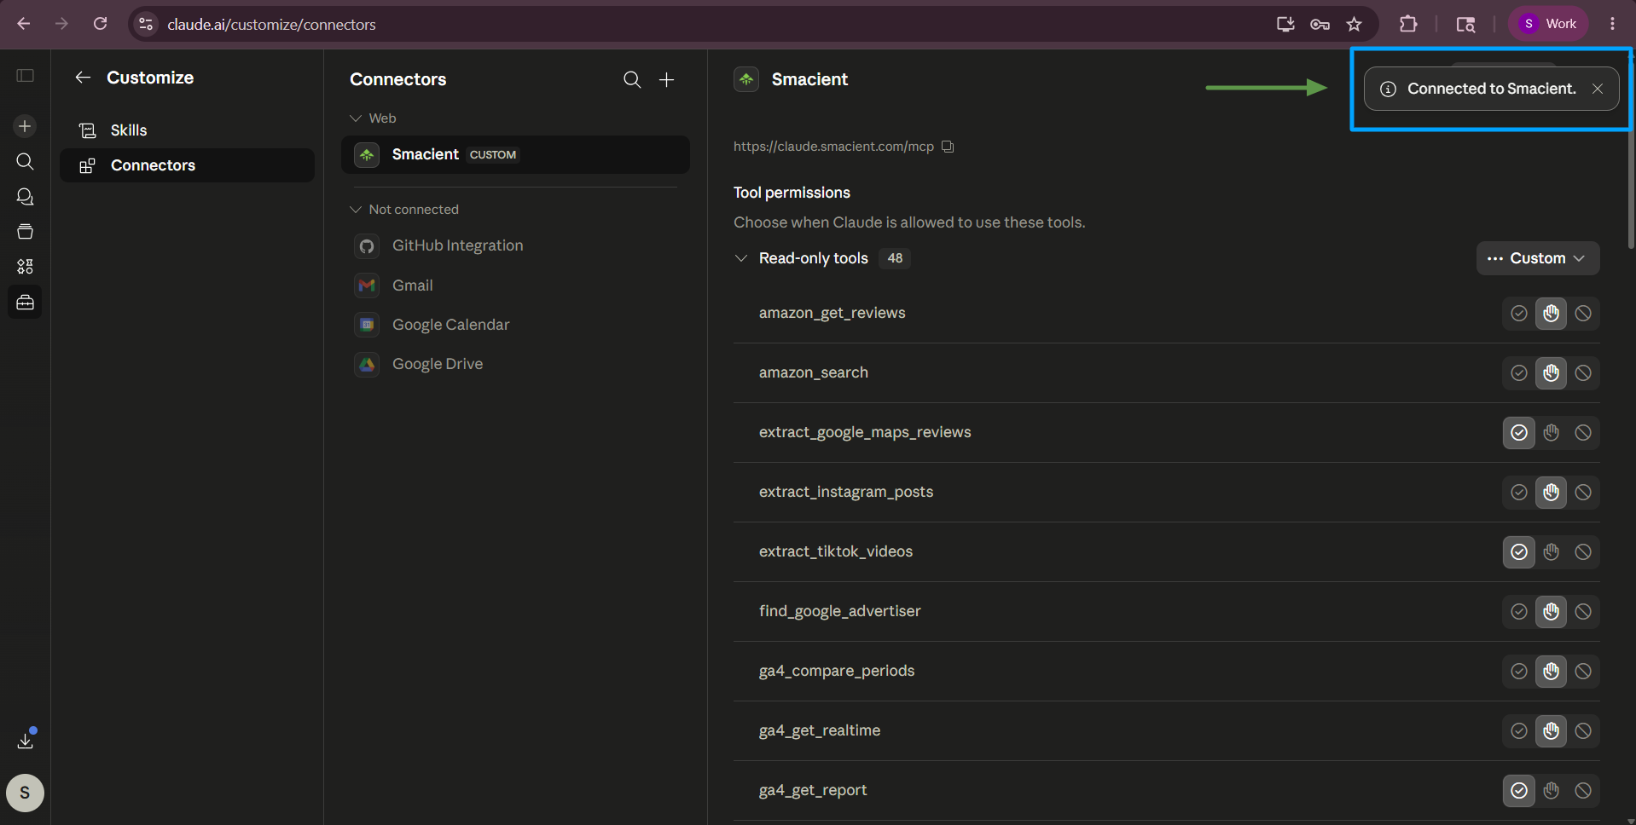
Task: Open the Custom permissions dropdown
Action: click(1537, 258)
